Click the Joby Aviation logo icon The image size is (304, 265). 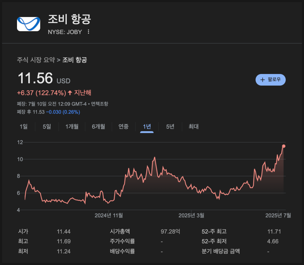[29, 24]
